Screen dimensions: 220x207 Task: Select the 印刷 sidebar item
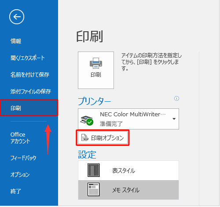coord(29,108)
